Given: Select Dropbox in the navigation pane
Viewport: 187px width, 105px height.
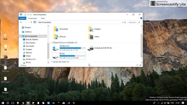Looking at the screenshot, I should point(26,27).
